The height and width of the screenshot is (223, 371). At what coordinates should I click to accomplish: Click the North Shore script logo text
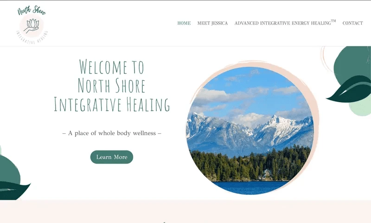pyautogui.click(x=32, y=10)
